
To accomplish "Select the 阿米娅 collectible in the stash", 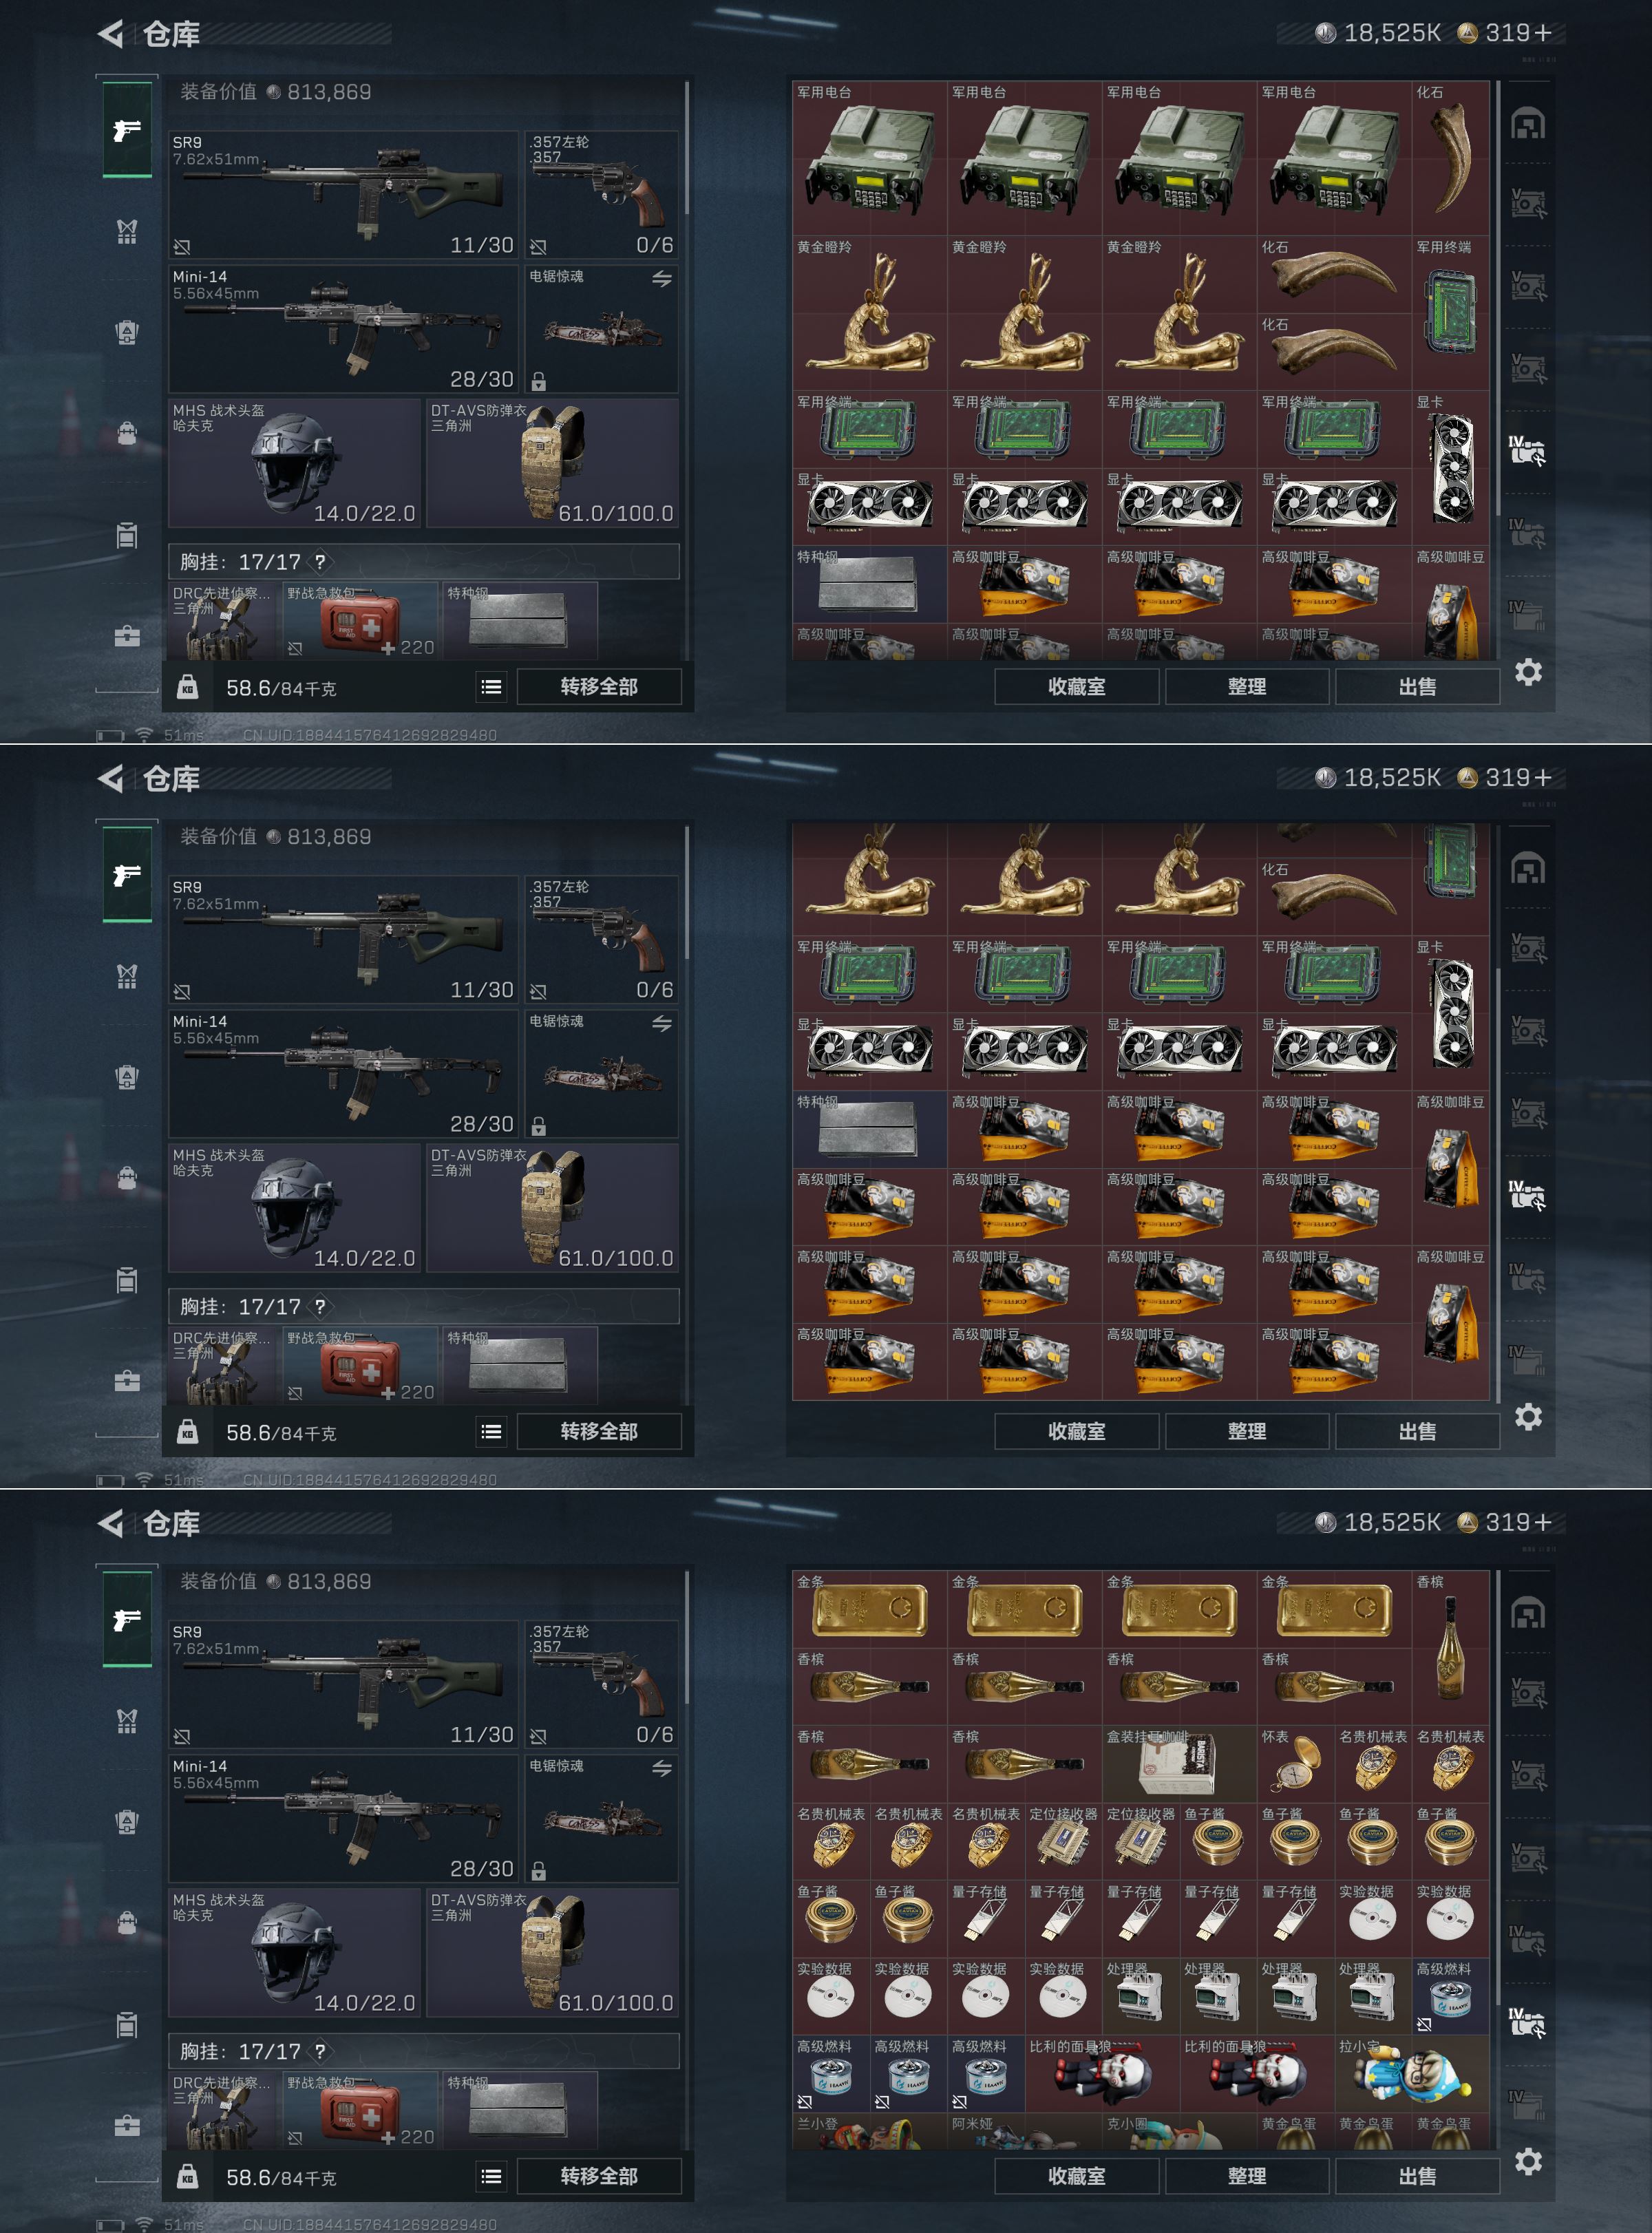I will tap(1024, 2132).
